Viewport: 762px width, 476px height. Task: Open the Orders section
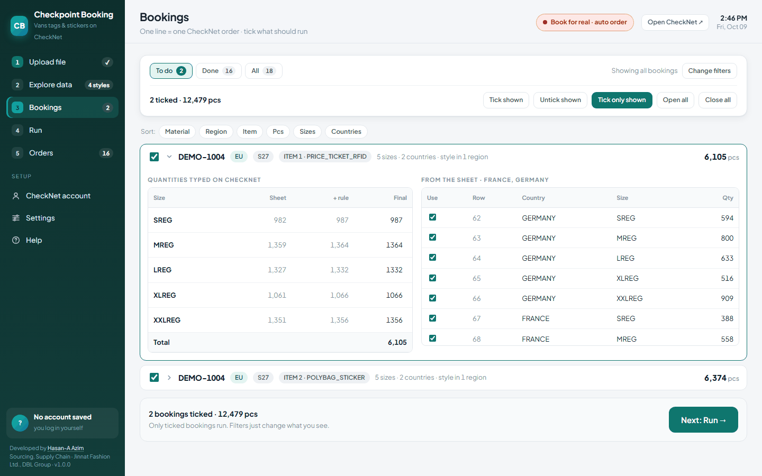[x=62, y=153]
